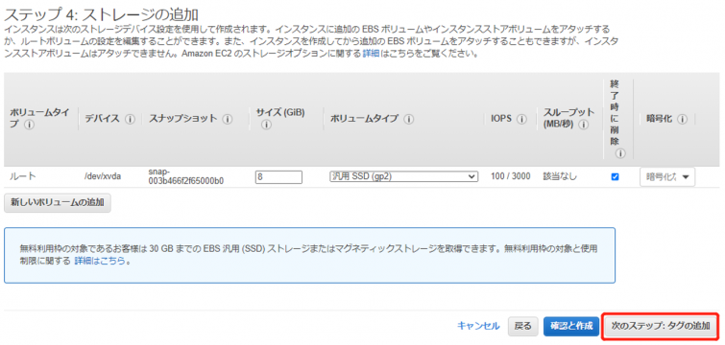Viewport: 725px width, 345px height.
Task: Click the キャンセル link
Action: (x=478, y=326)
